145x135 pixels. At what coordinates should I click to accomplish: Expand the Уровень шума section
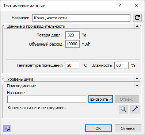(x=137, y=79)
